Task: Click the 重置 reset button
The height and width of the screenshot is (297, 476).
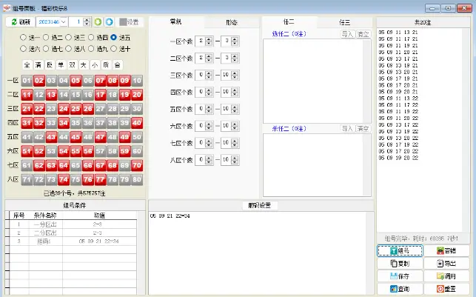Action: pyautogui.click(x=446, y=289)
